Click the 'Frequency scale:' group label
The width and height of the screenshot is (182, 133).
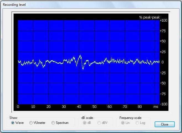(131, 118)
